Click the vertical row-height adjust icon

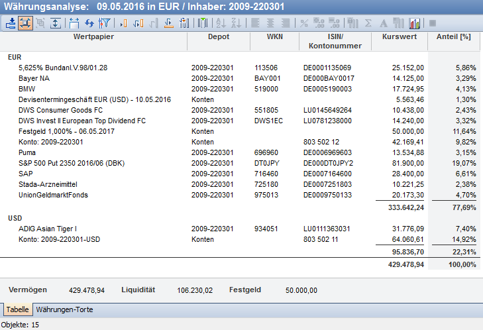tap(55, 23)
